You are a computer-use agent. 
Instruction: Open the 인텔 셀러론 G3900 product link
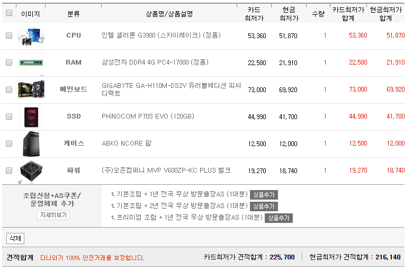[161, 35]
